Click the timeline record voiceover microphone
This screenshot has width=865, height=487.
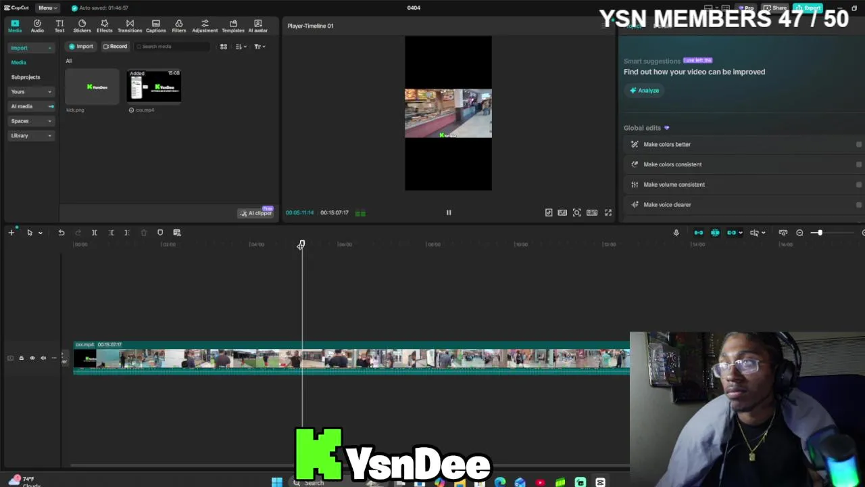[x=676, y=233]
